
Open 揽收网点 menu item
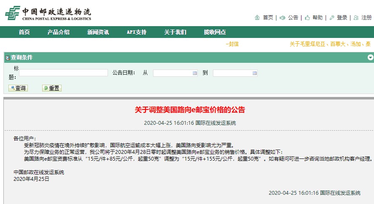pyautogui.click(x=215, y=32)
